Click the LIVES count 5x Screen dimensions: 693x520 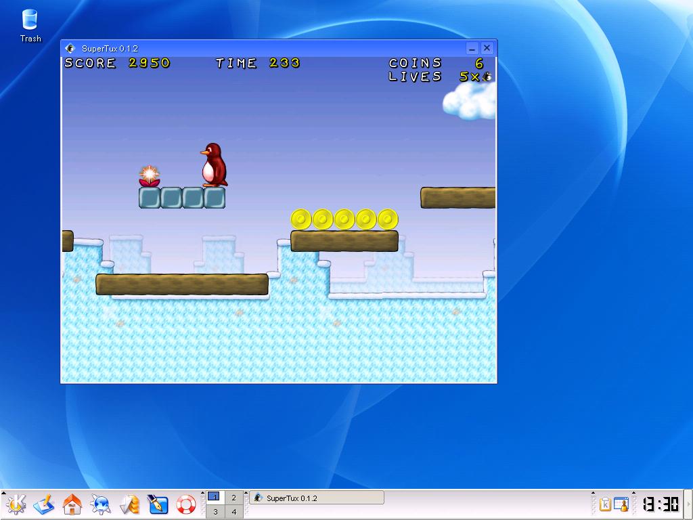(470, 77)
